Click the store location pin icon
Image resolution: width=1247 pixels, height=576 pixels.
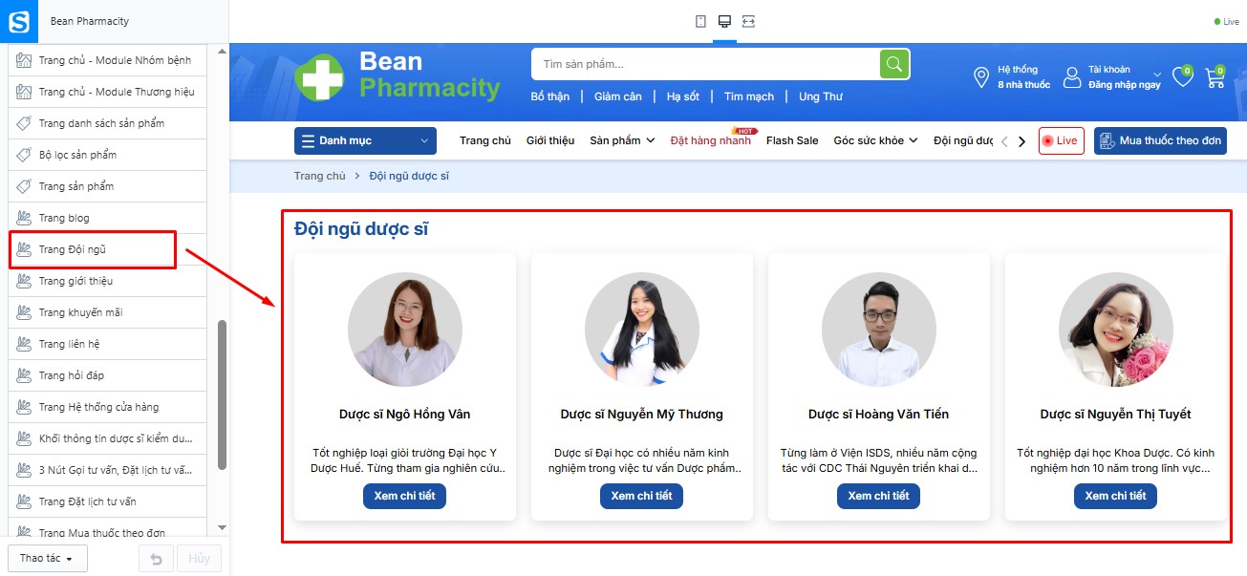pyautogui.click(x=981, y=77)
